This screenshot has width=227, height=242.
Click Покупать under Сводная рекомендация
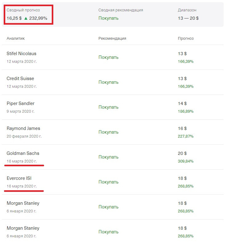tap(108, 18)
